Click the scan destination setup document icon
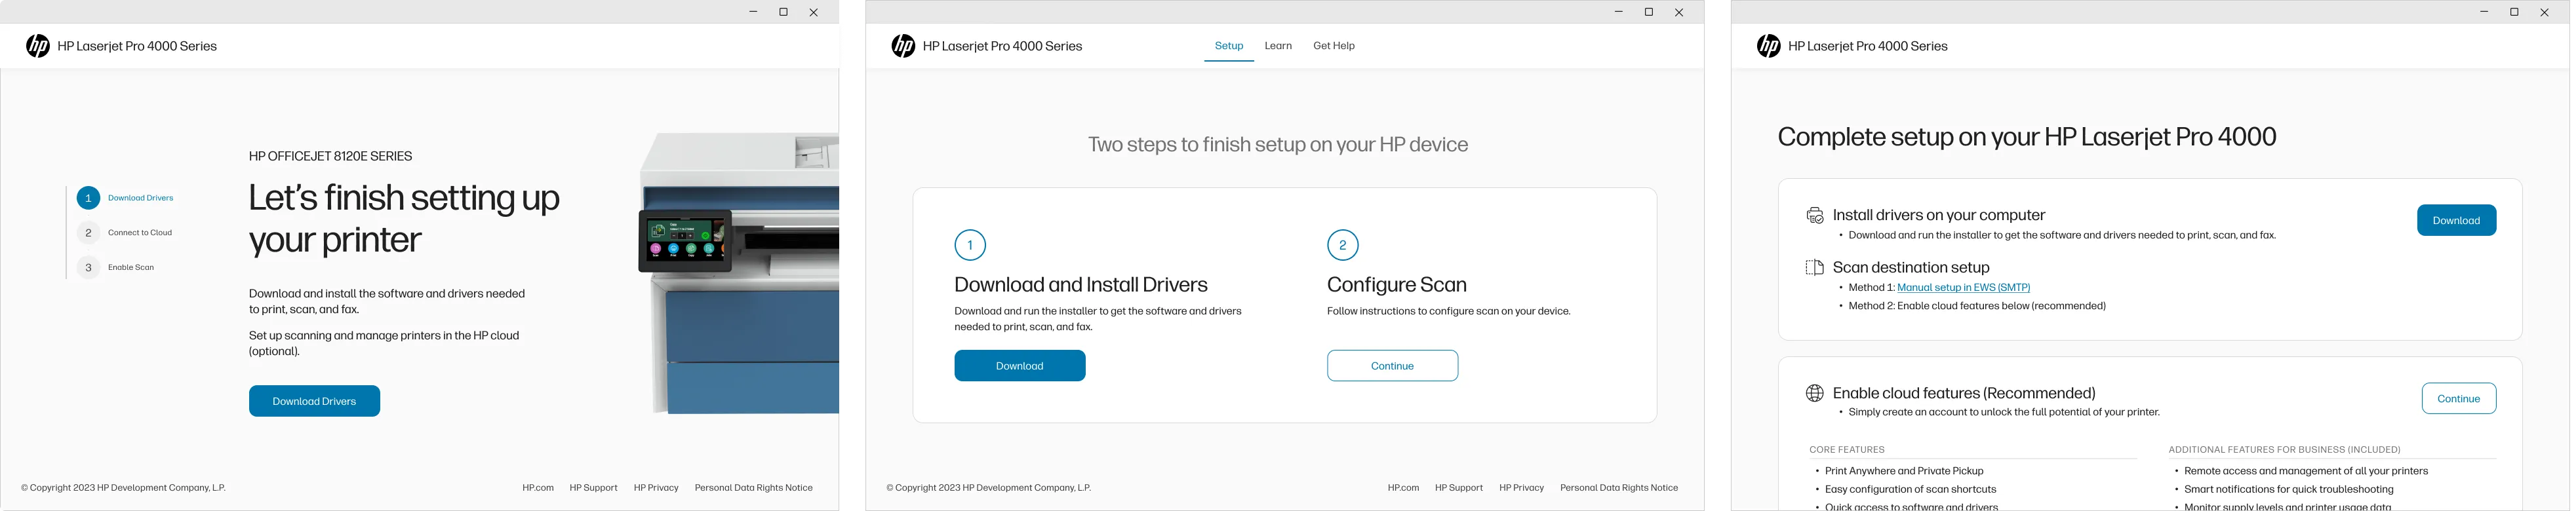The image size is (2576, 511). [x=1815, y=267]
